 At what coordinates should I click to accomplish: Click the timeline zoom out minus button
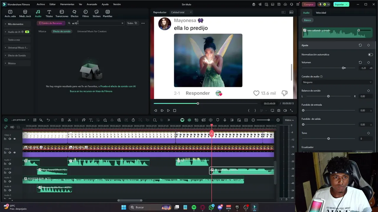253,120
